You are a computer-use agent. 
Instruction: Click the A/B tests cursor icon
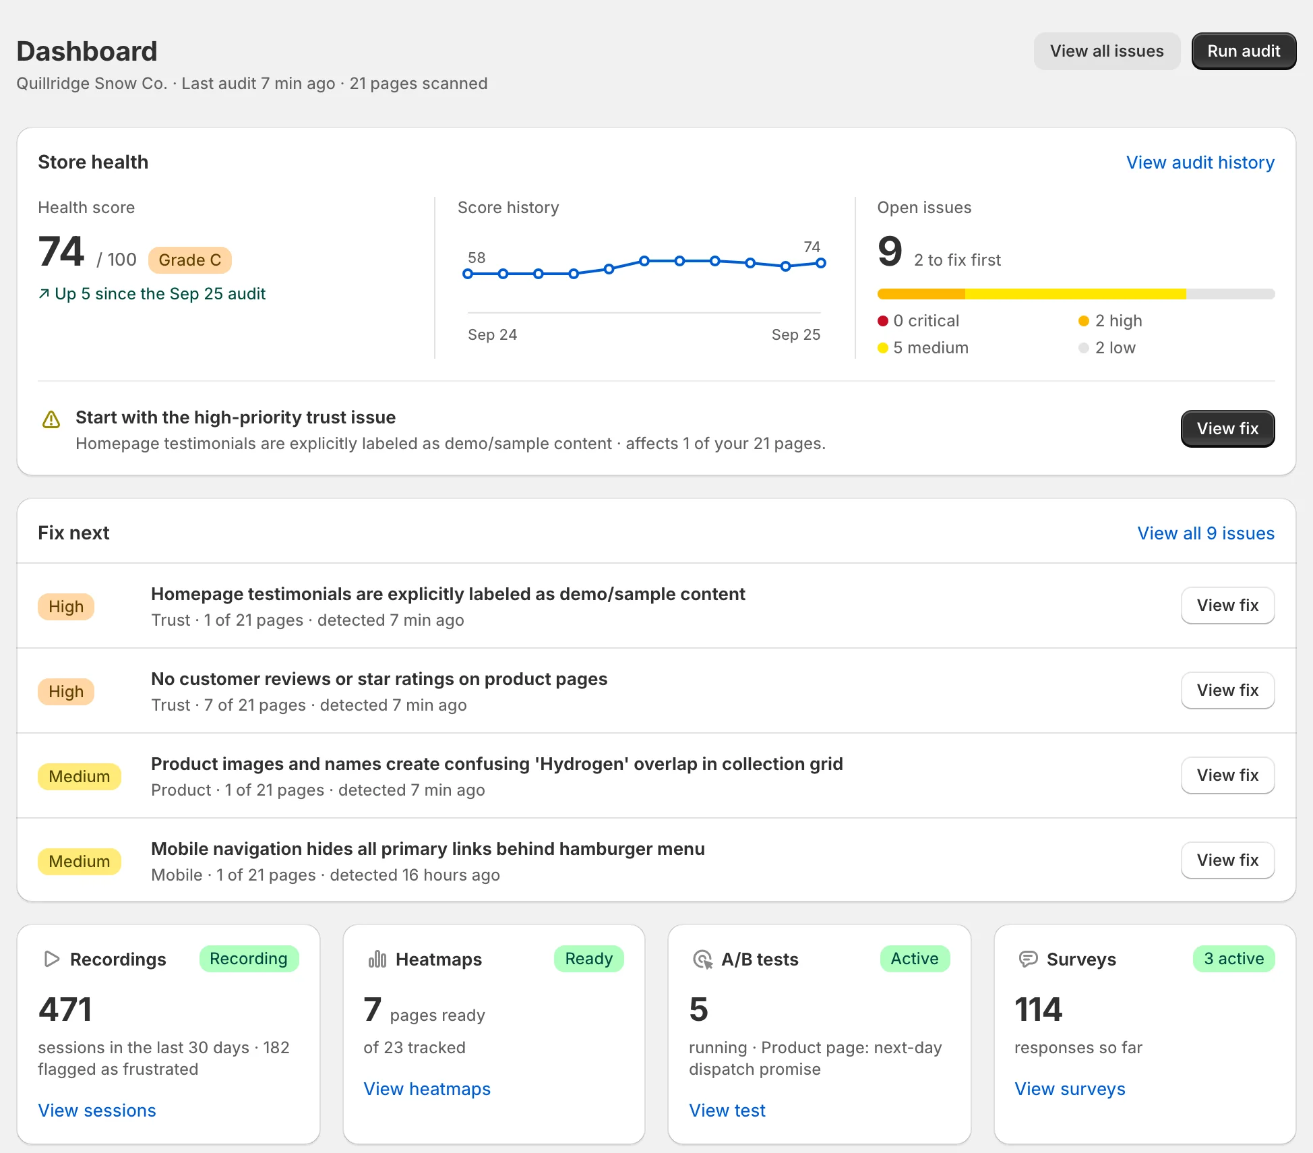[703, 959]
